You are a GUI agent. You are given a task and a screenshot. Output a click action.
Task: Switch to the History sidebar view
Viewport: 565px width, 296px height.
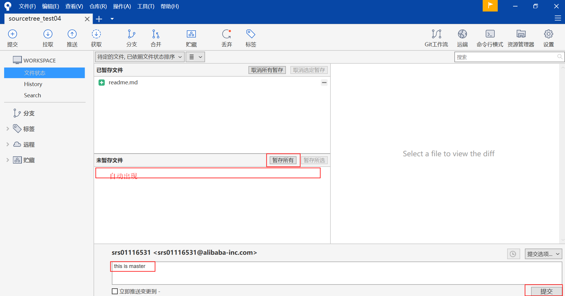click(x=33, y=84)
